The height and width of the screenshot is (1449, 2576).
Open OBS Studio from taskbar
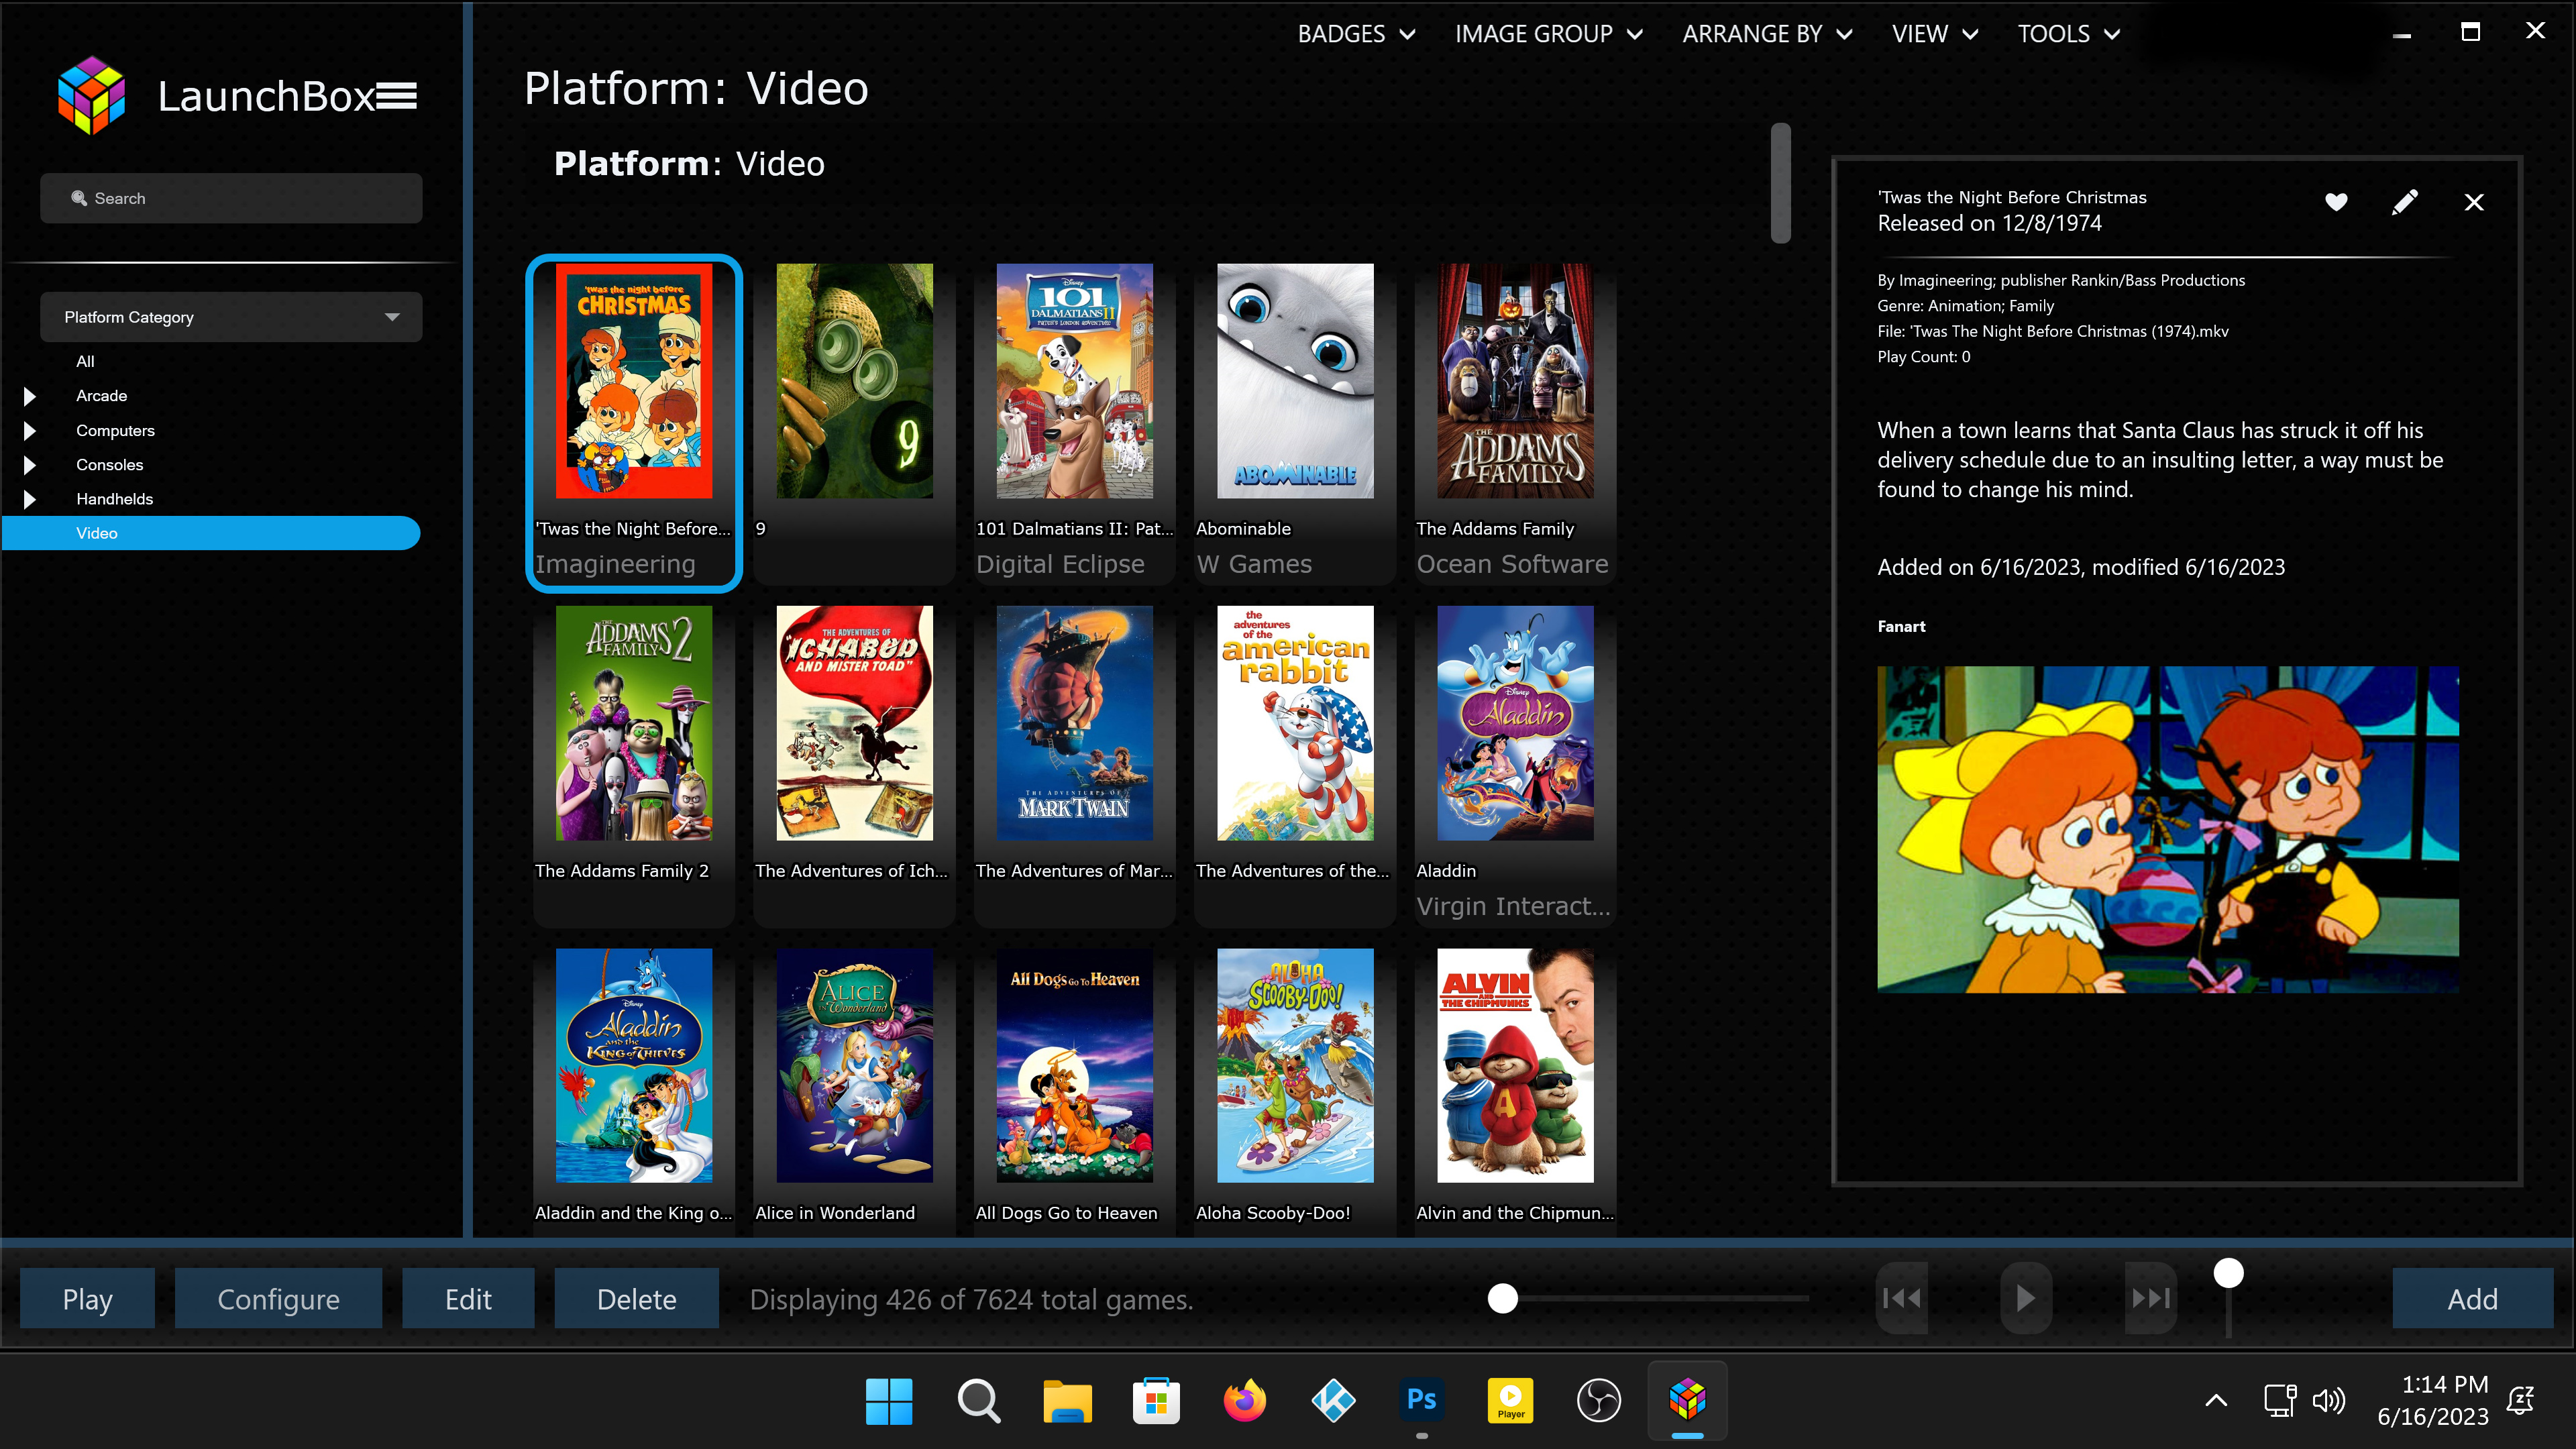[x=1599, y=1401]
